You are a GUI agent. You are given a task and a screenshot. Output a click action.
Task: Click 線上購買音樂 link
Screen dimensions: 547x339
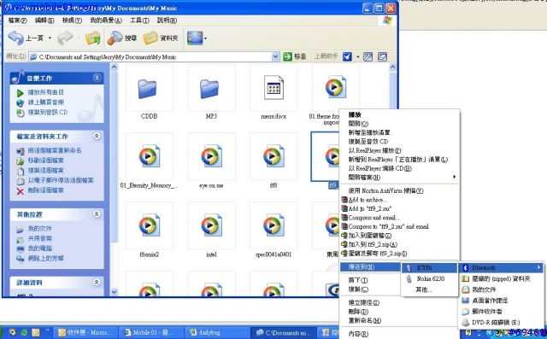tap(46, 102)
